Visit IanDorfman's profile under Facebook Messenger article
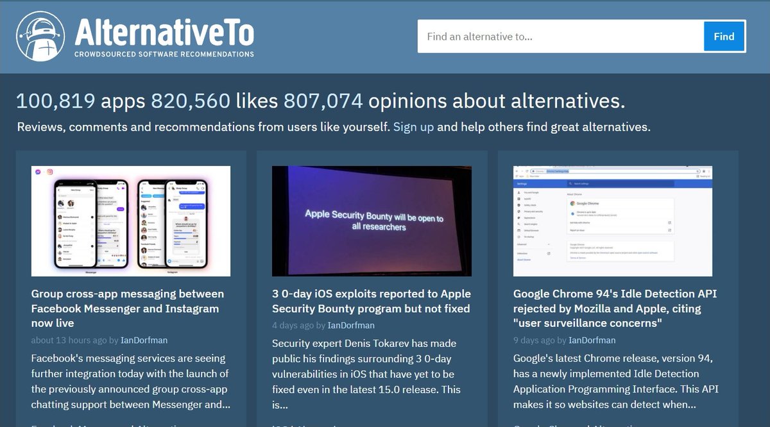 coord(144,340)
